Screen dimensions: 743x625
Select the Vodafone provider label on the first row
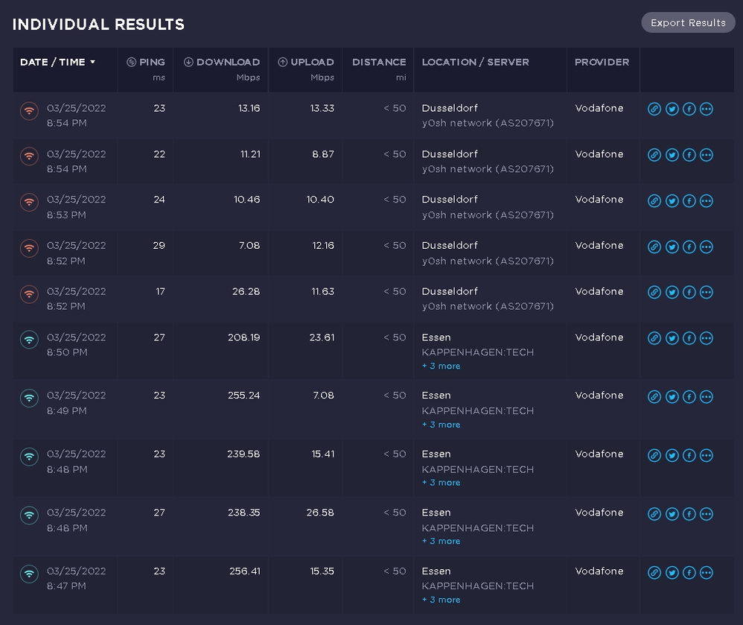coord(599,108)
